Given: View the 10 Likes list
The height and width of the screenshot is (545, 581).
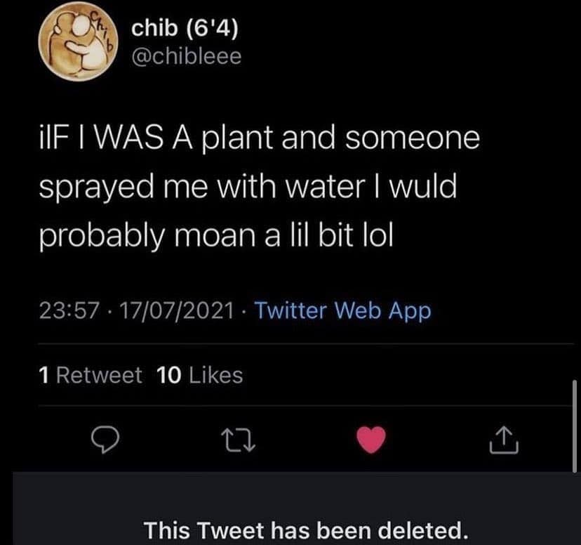Looking at the screenshot, I should (x=201, y=376).
